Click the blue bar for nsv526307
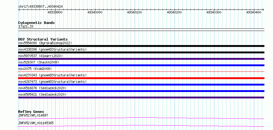The height and width of the screenshot is (130, 273). tap(141, 65)
